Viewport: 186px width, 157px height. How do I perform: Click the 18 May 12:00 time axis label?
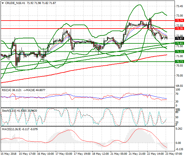pyautogui.click(x=100, y=154)
